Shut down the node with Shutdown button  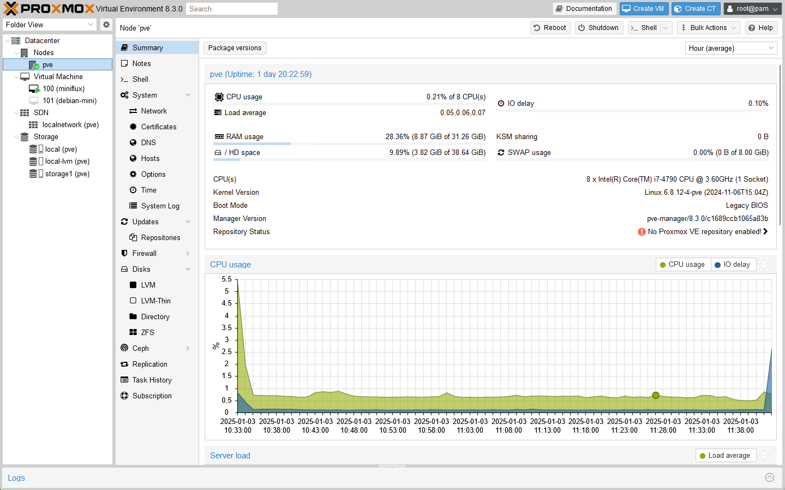click(598, 28)
